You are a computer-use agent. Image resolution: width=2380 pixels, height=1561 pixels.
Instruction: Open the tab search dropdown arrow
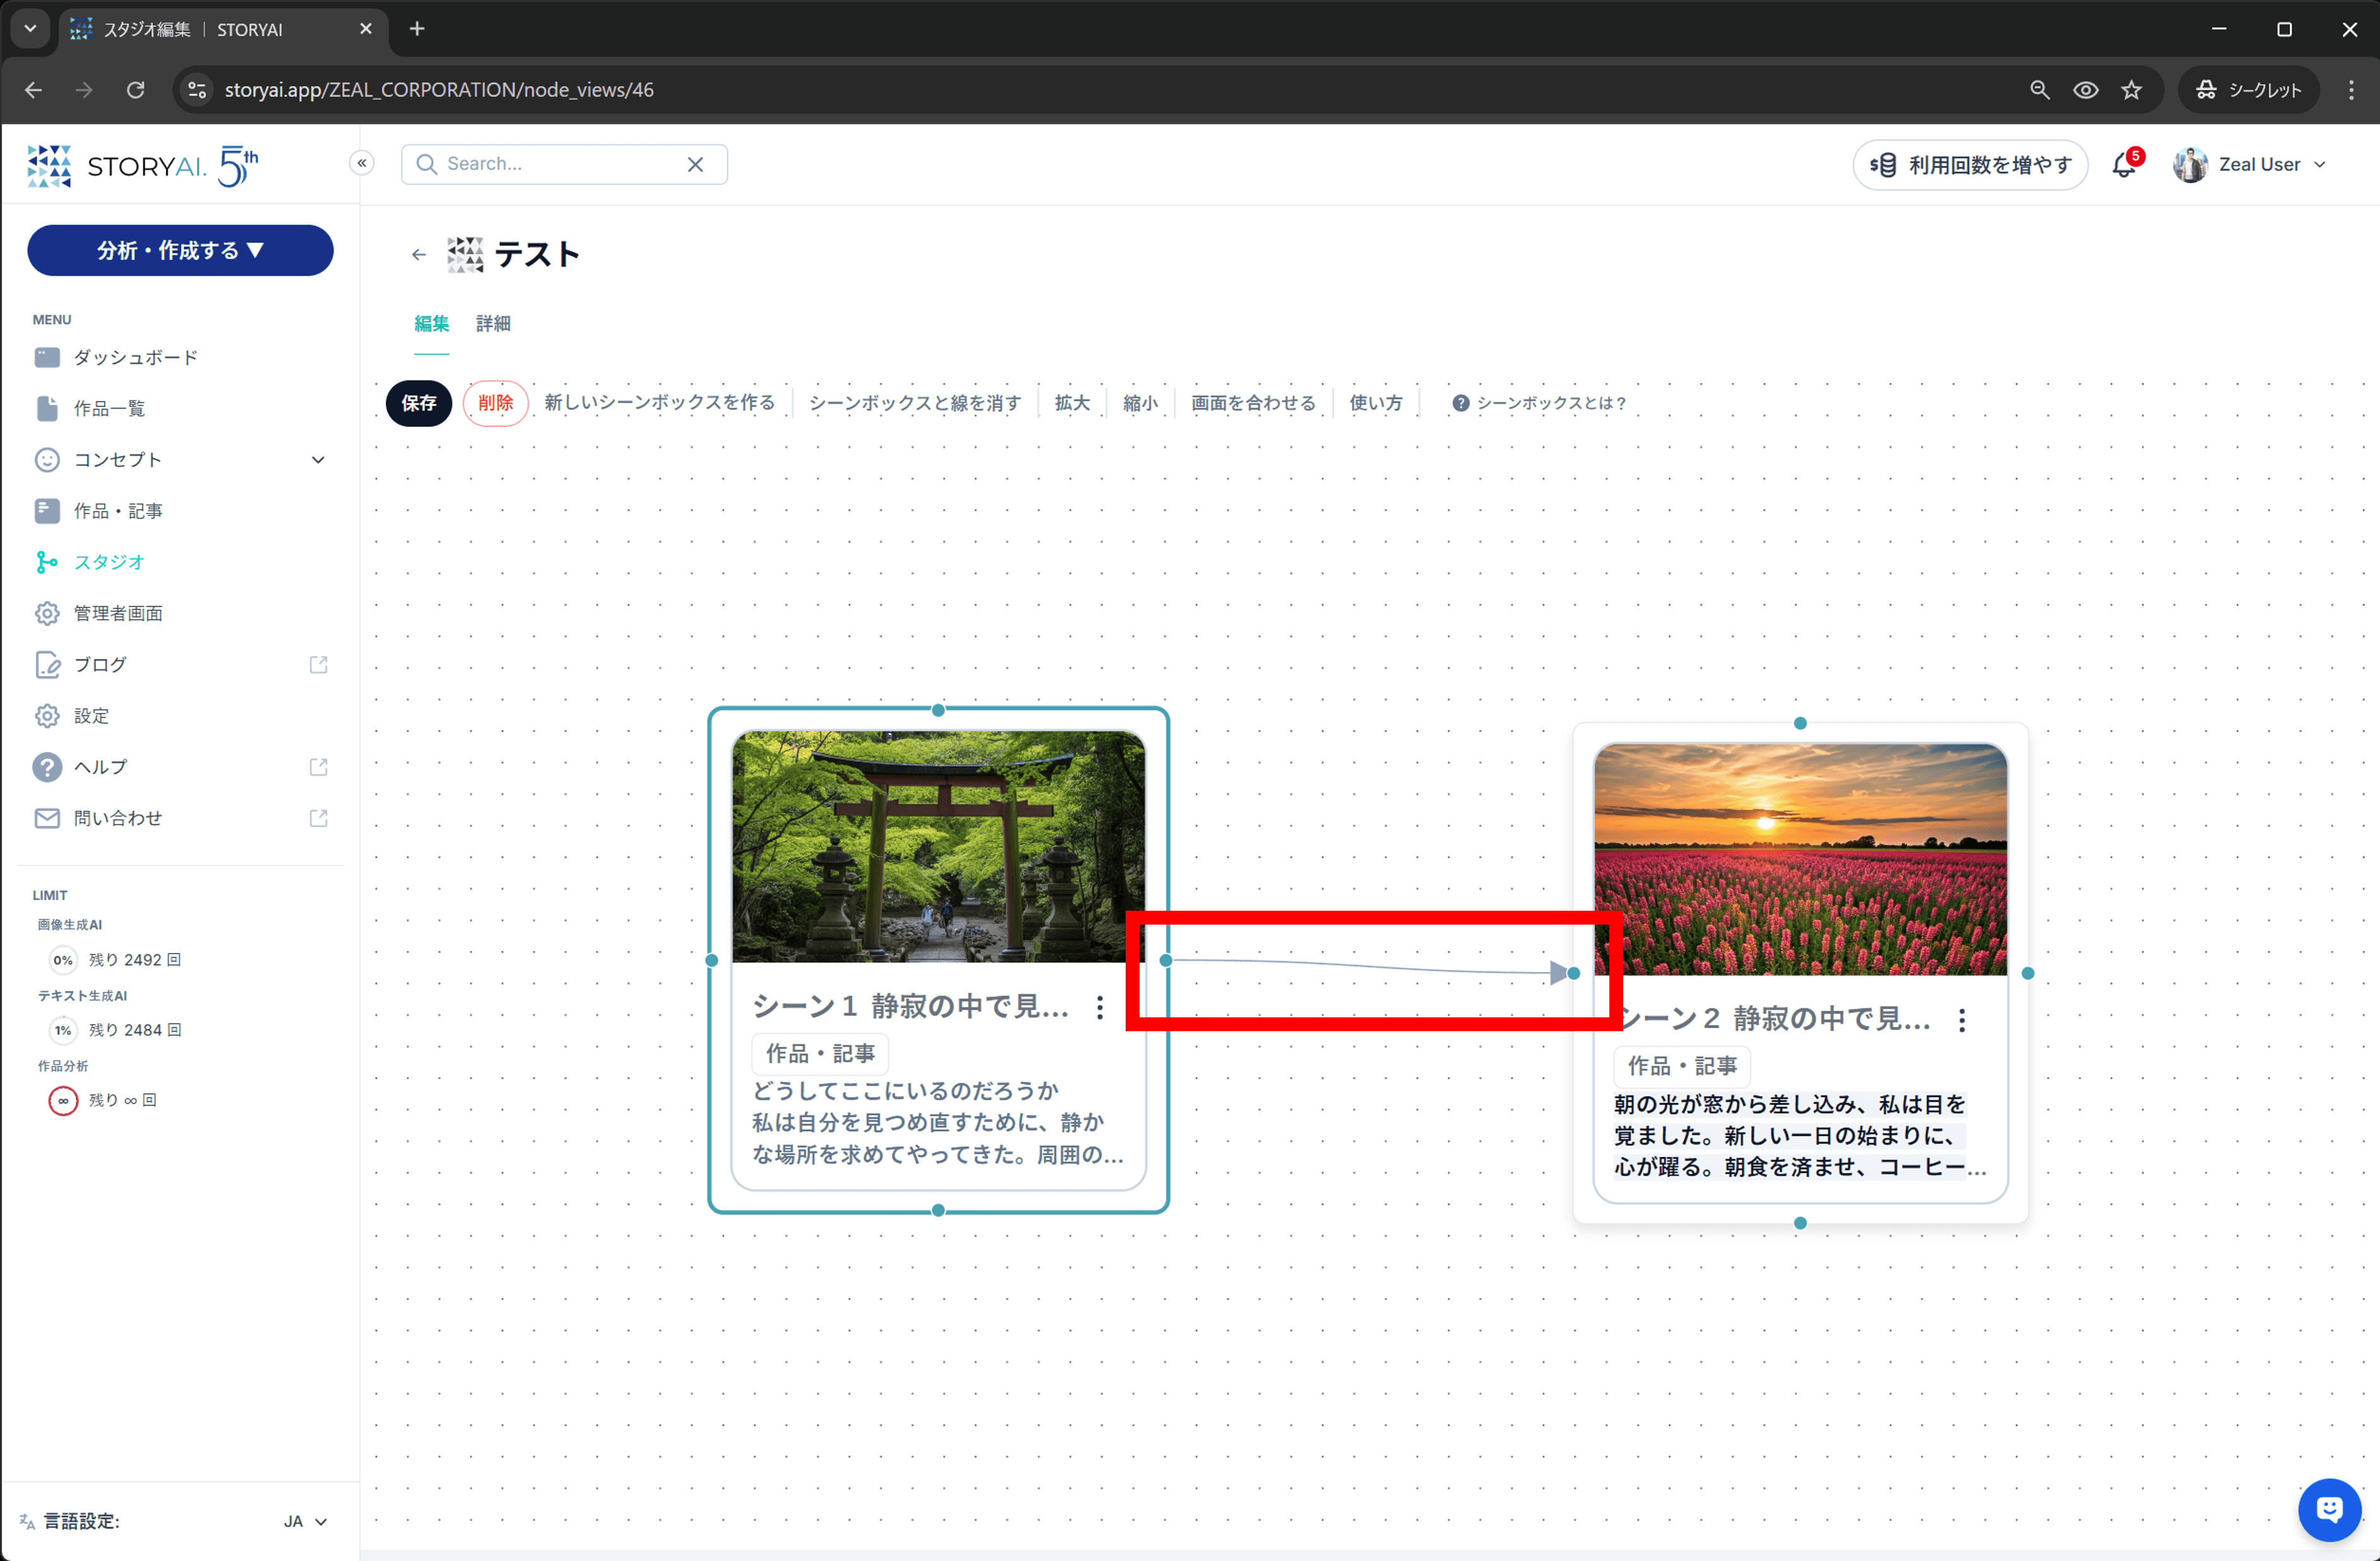(30, 29)
